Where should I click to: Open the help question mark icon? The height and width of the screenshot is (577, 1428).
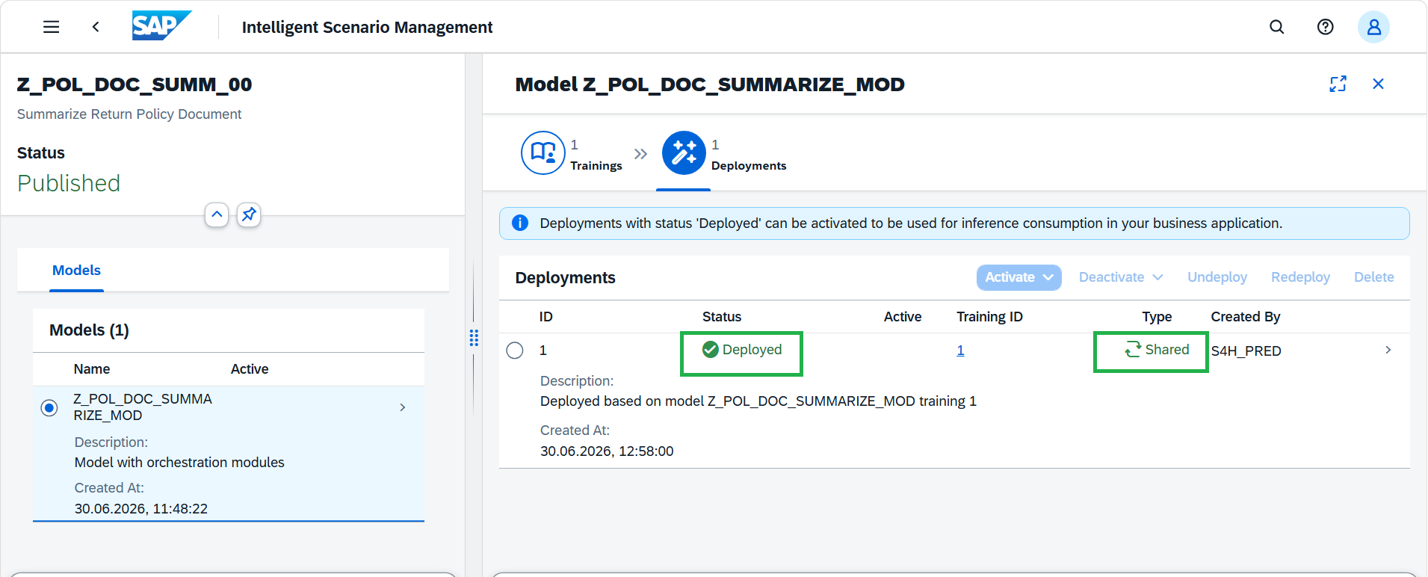1325,27
